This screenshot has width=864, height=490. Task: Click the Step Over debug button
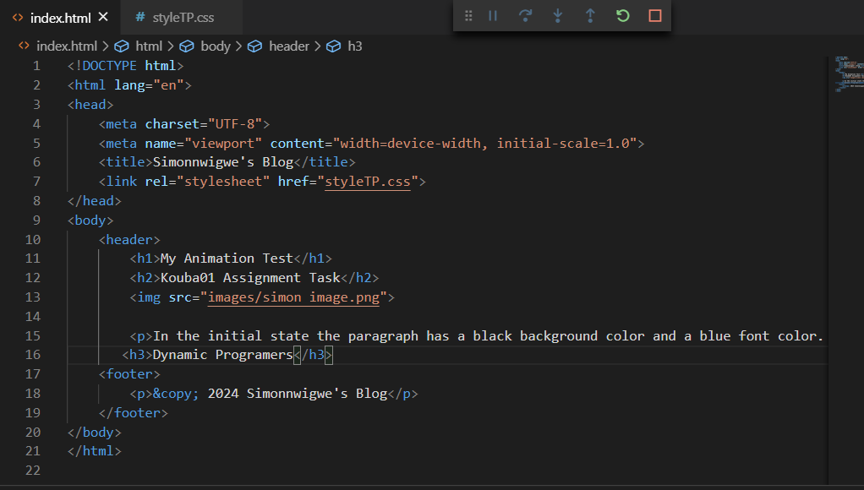point(525,16)
